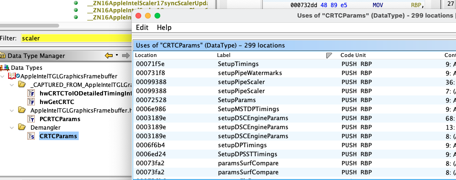The image size is (456, 180).
Task: Sort by the Label column header
Action: click(224, 55)
